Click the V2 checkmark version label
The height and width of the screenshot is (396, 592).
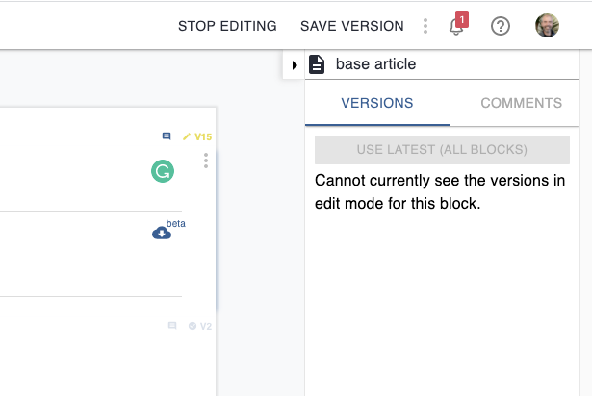tap(200, 326)
